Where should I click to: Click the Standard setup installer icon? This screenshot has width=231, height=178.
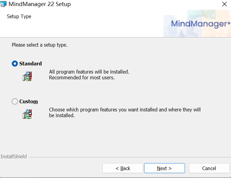pyautogui.click(x=27, y=76)
